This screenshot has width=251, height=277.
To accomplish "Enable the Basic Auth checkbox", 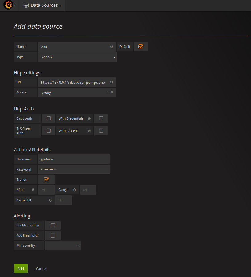I will pos(48,118).
